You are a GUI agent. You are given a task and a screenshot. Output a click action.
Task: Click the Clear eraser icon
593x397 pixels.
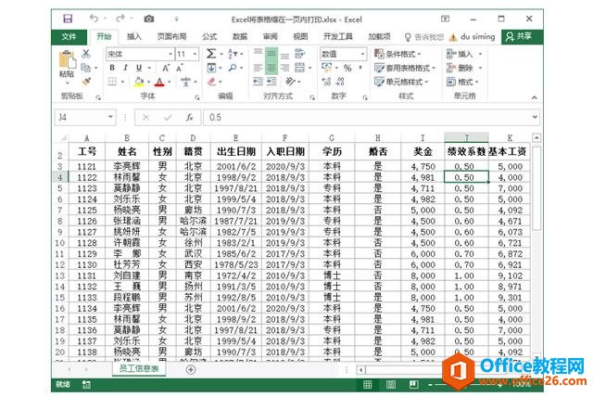point(212,82)
